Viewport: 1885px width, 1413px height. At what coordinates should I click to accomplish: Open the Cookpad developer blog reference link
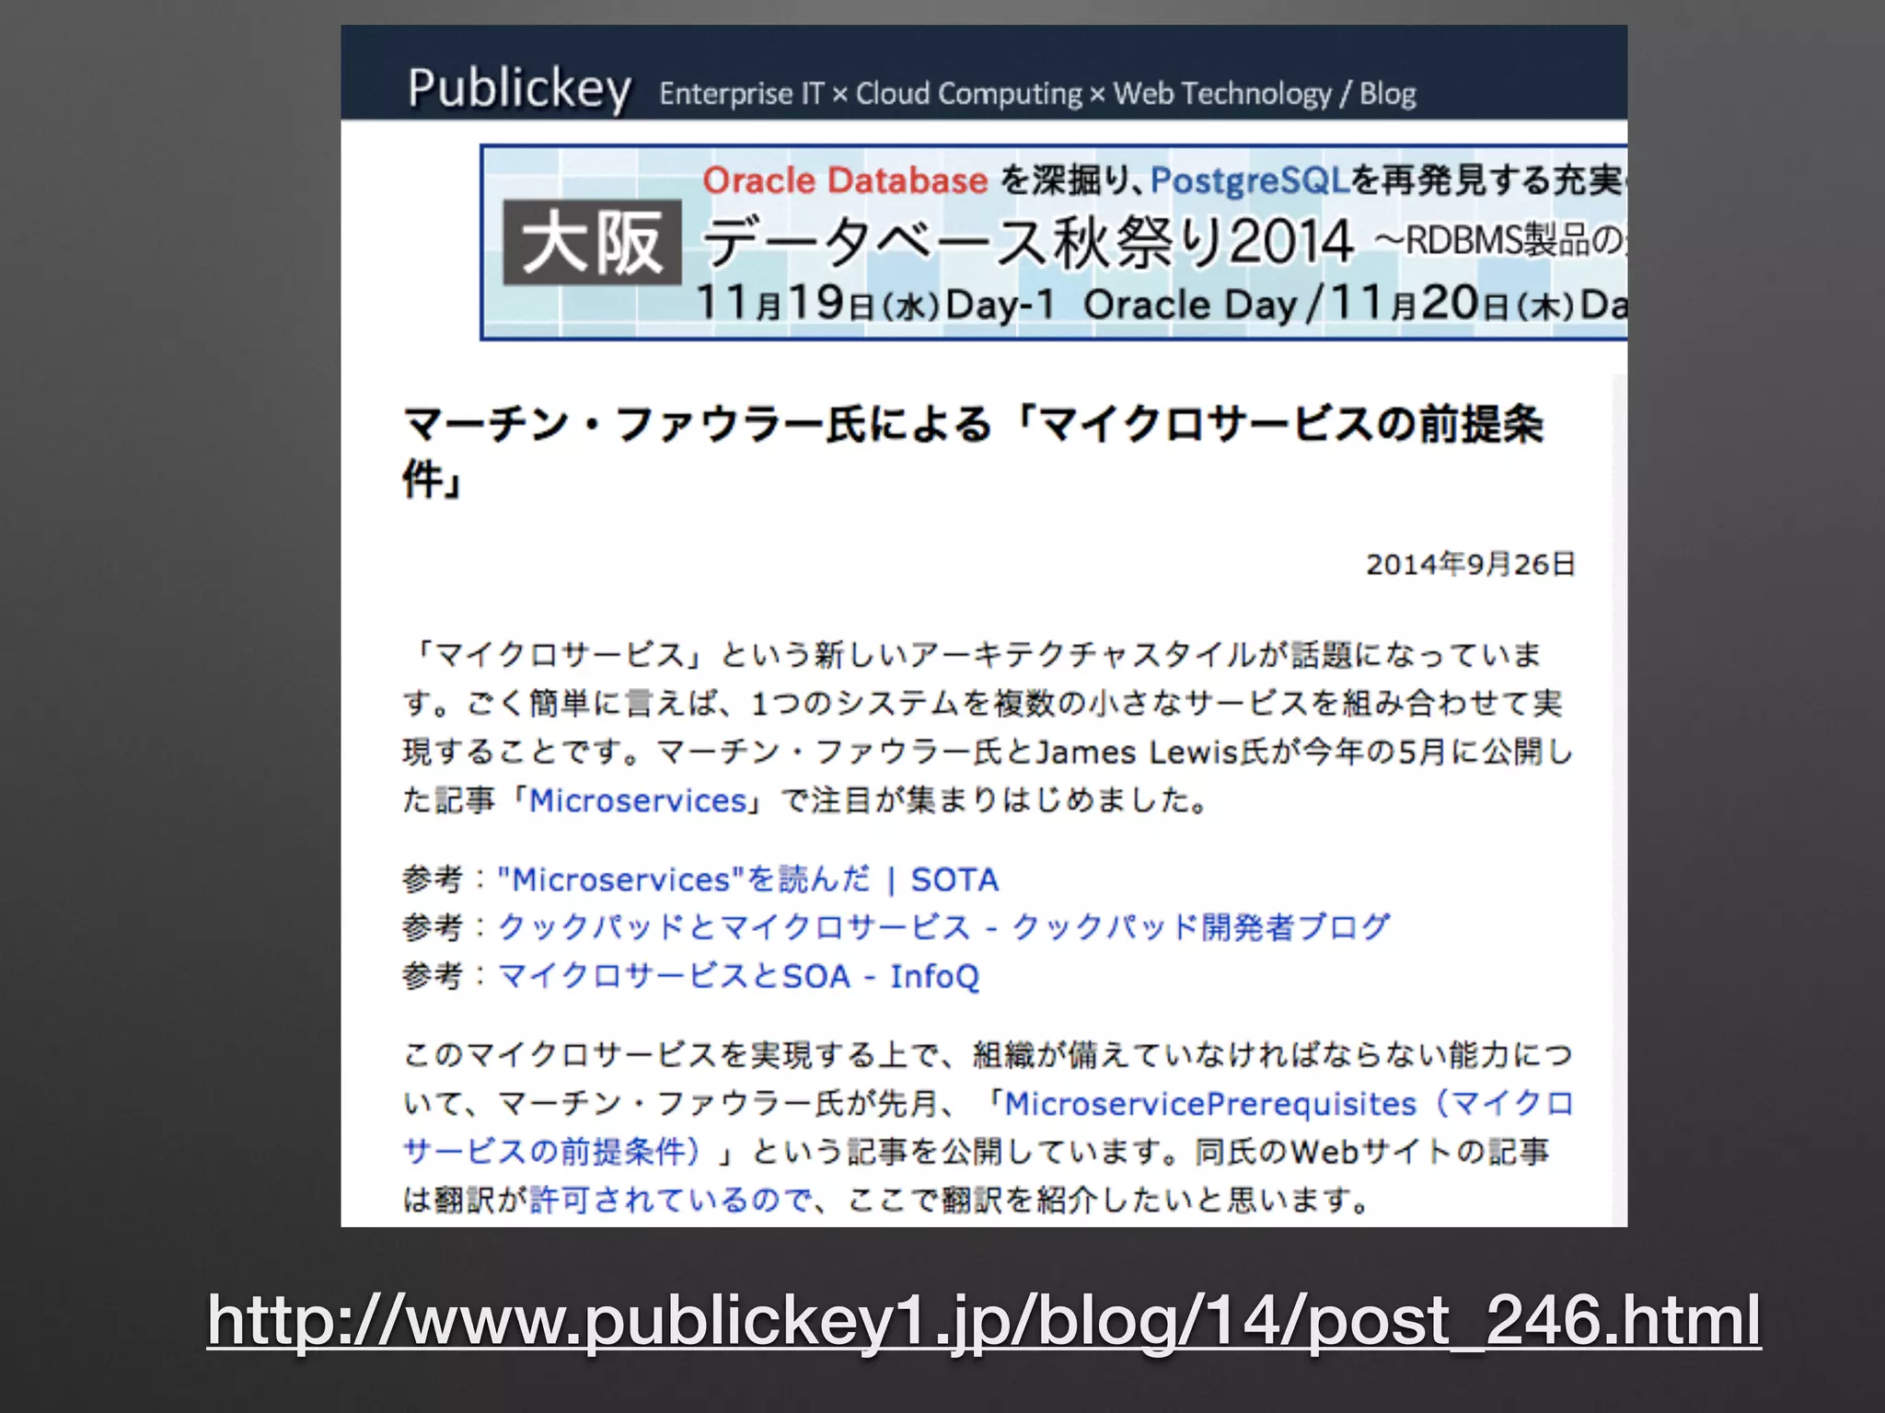pyautogui.click(x=943, y=927)
